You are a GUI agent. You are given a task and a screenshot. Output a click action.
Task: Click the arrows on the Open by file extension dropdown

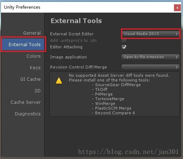(x=177, y=57)
